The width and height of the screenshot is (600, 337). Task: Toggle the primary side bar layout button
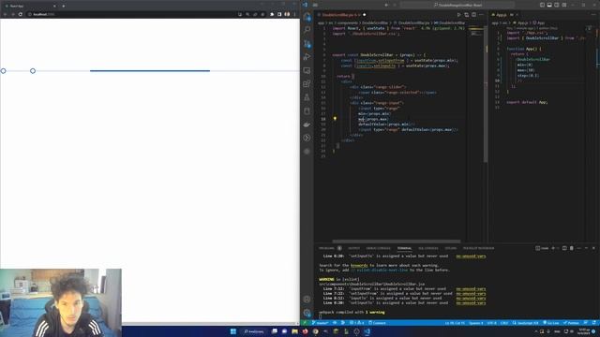tap(542, 5)
